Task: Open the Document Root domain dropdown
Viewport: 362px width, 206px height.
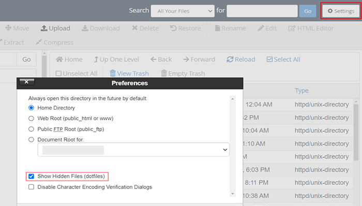Action: (x=133, y=150)
